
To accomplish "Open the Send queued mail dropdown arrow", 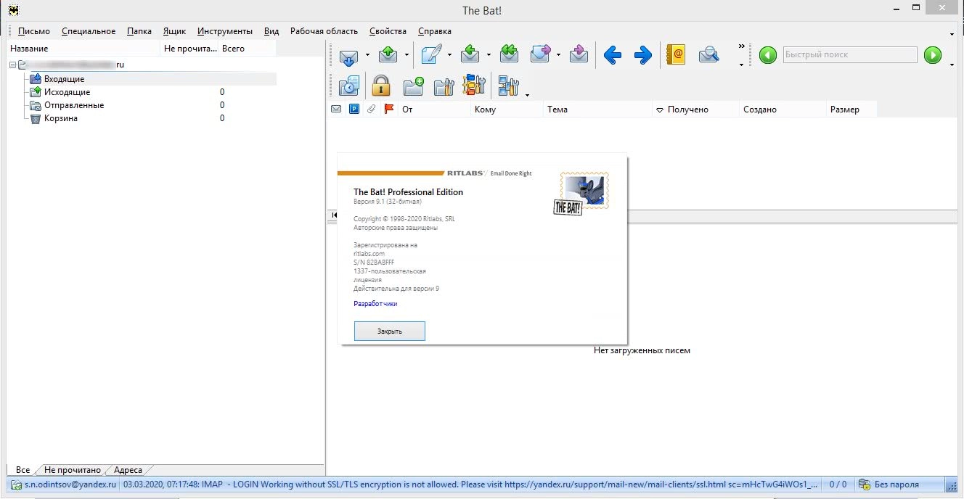I will tap(407, 55).
